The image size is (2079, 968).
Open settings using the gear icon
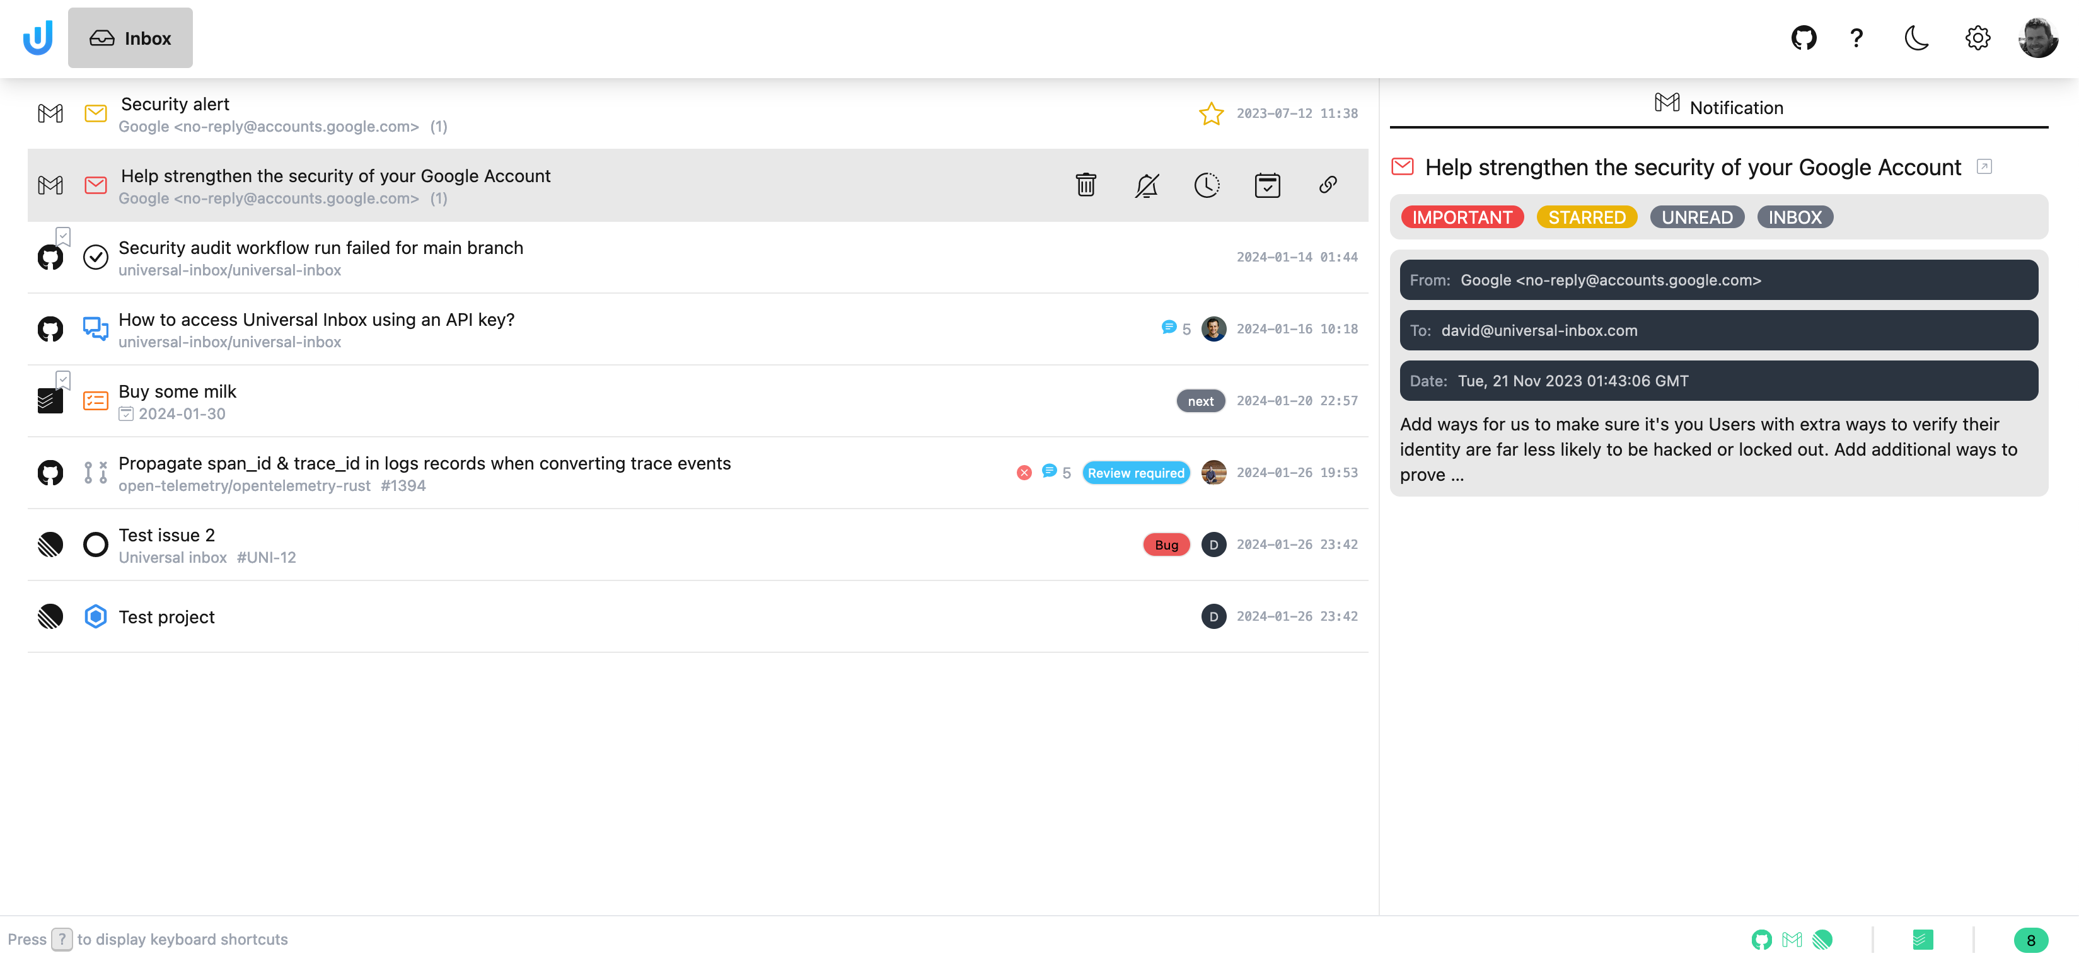(x=1977, y=38)
